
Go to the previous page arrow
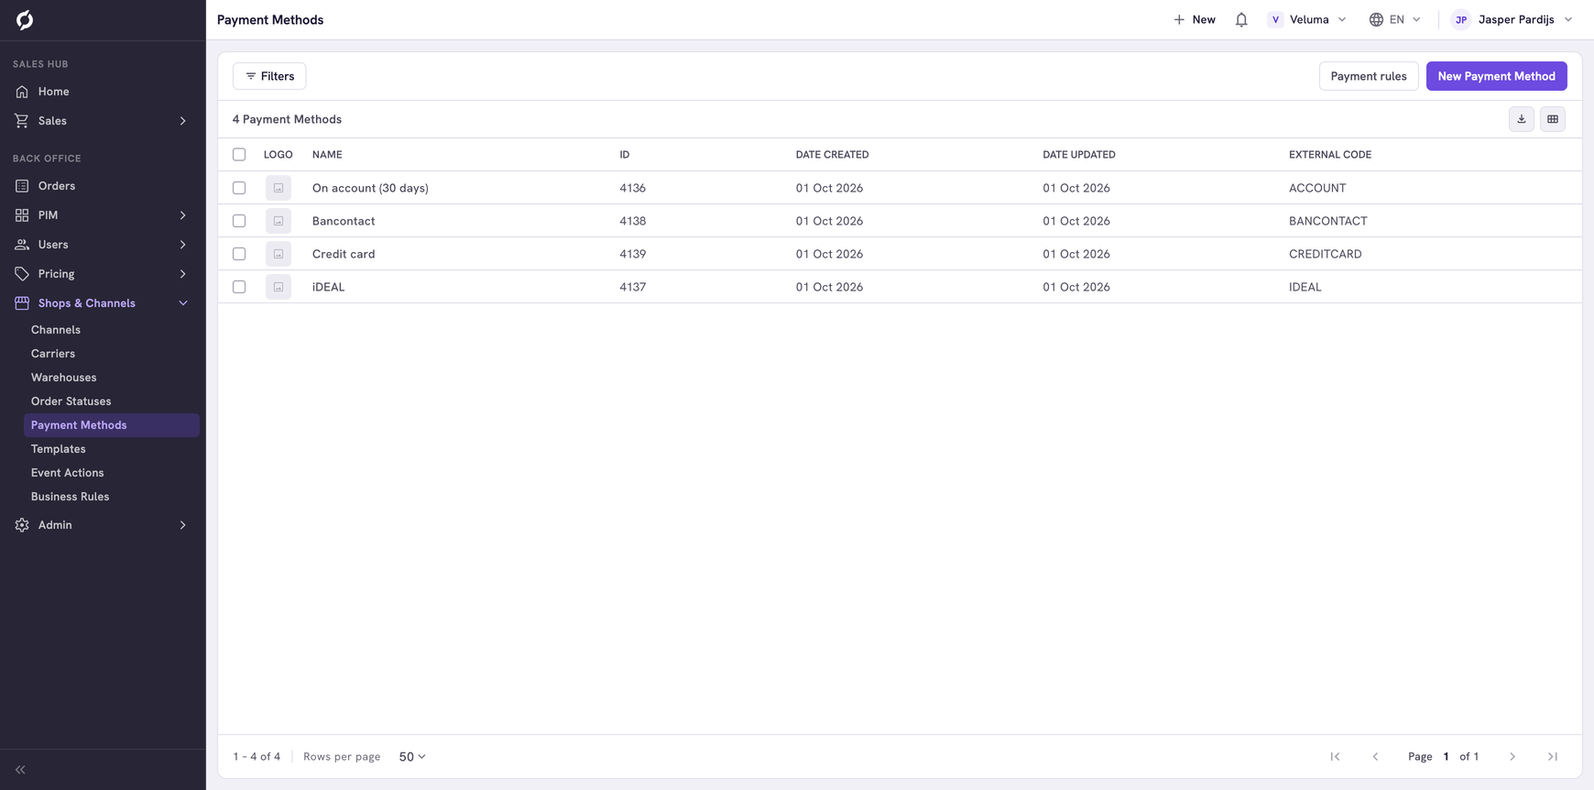tap(1375, 757)
